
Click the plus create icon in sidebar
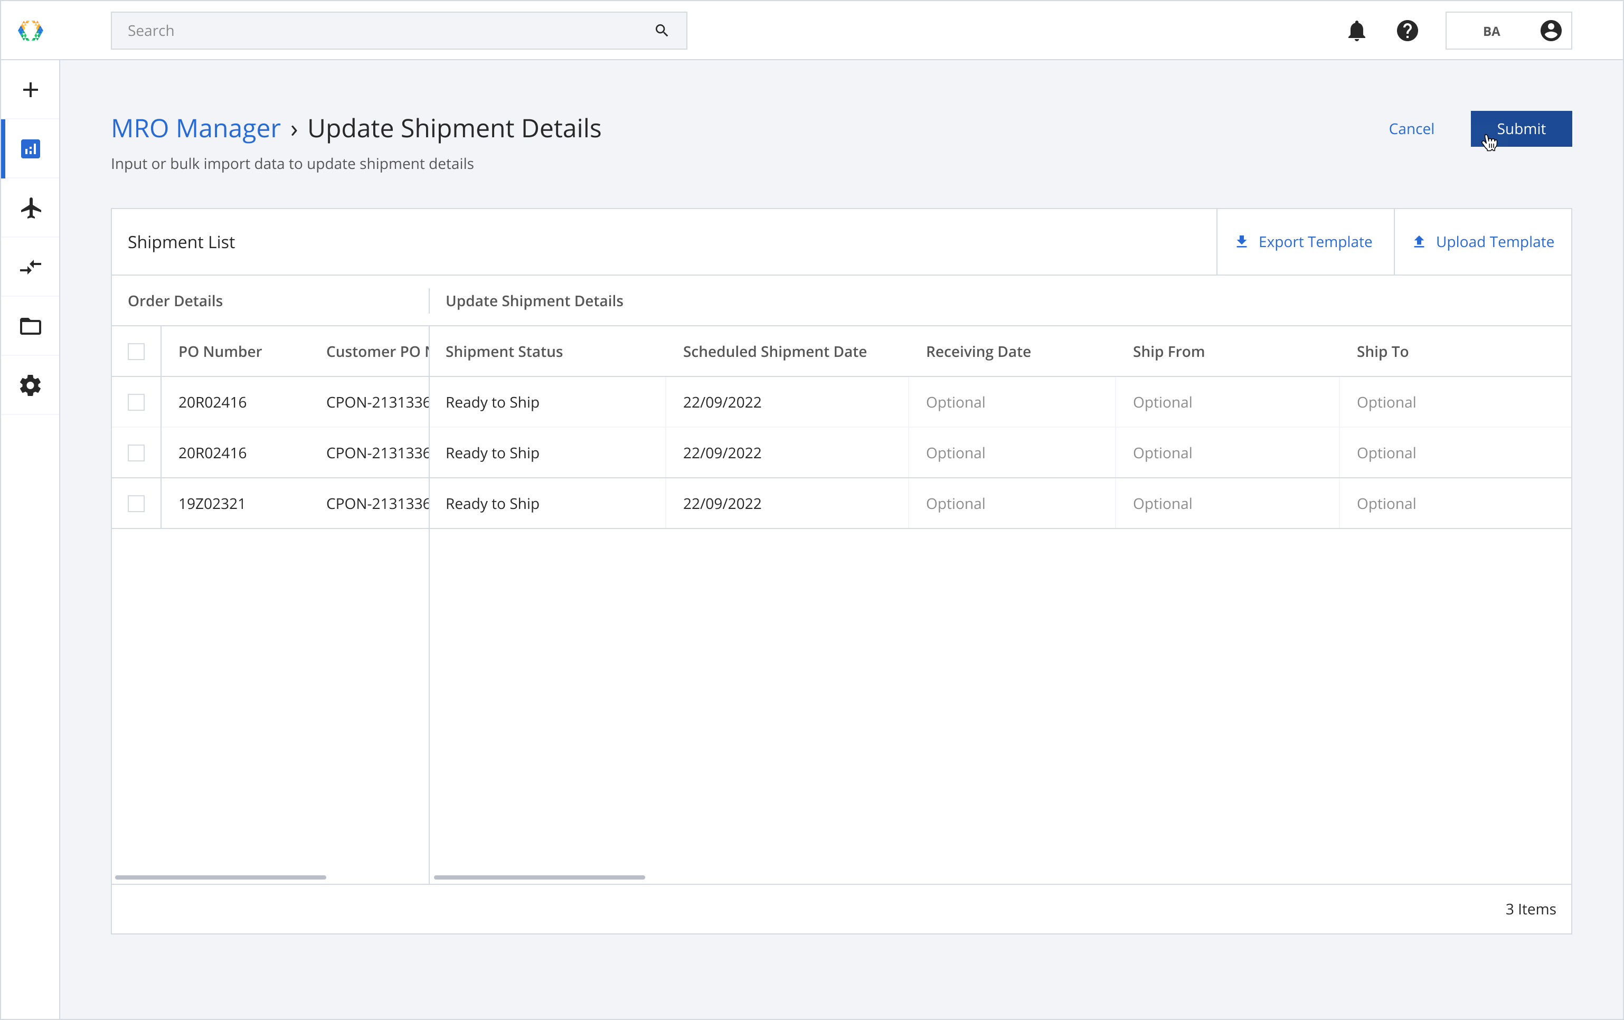pos(30,90)
